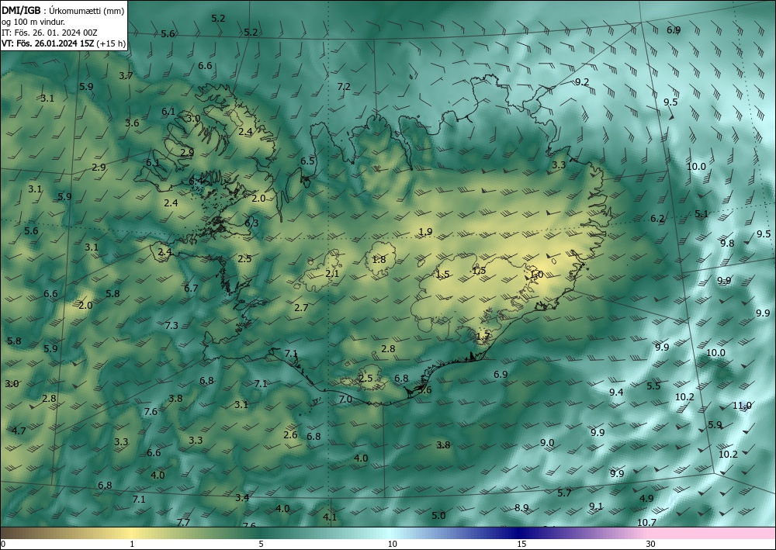The width and height of the screenshot is (776, 550).
Task: Click the map value '3.4'
Action: point(242,497)
